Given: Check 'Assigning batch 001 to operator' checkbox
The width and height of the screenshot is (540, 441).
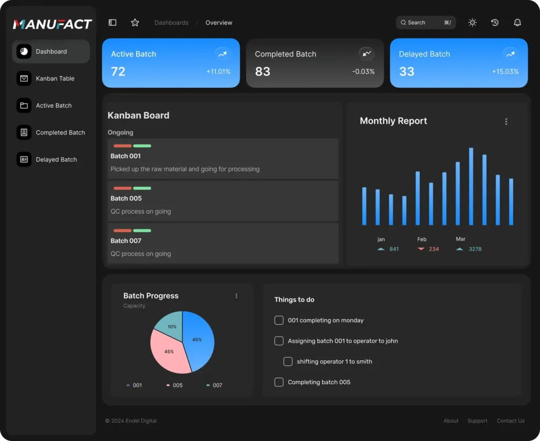Looking at the screenshot, I should [279, 341].
